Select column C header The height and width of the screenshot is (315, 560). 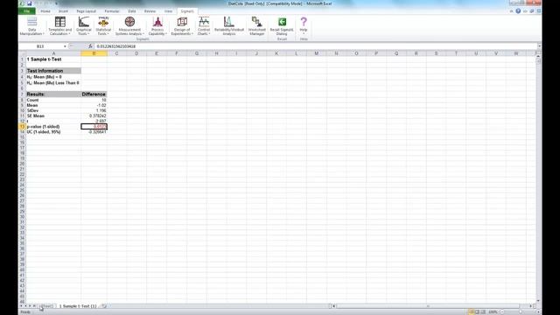[116, 53]
